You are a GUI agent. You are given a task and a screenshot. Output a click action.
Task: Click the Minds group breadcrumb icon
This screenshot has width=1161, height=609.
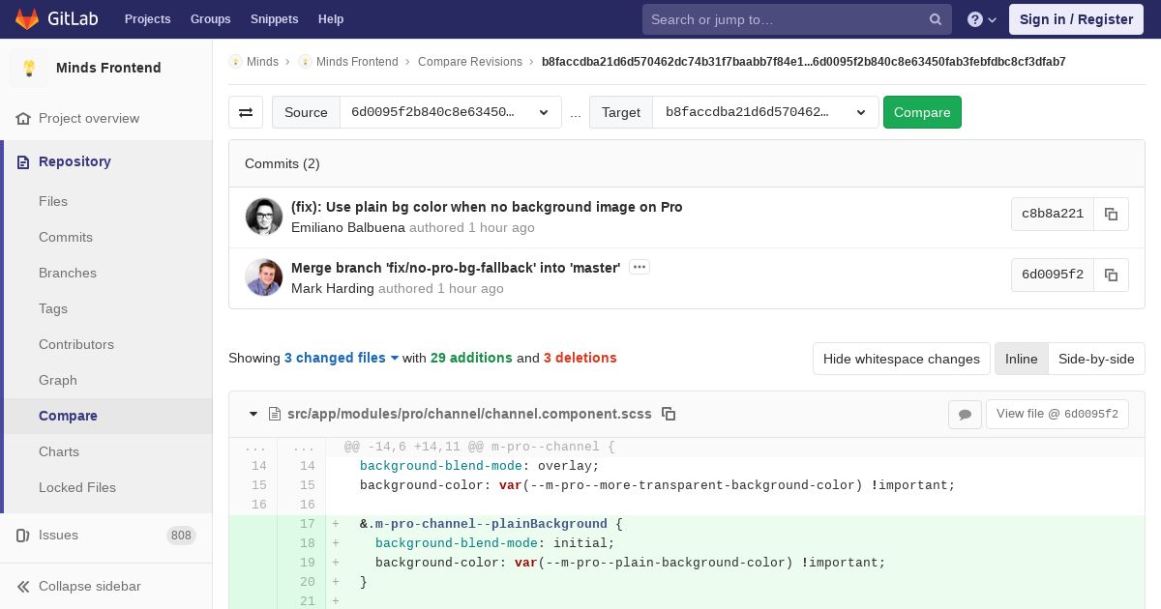tap(235, 61)
